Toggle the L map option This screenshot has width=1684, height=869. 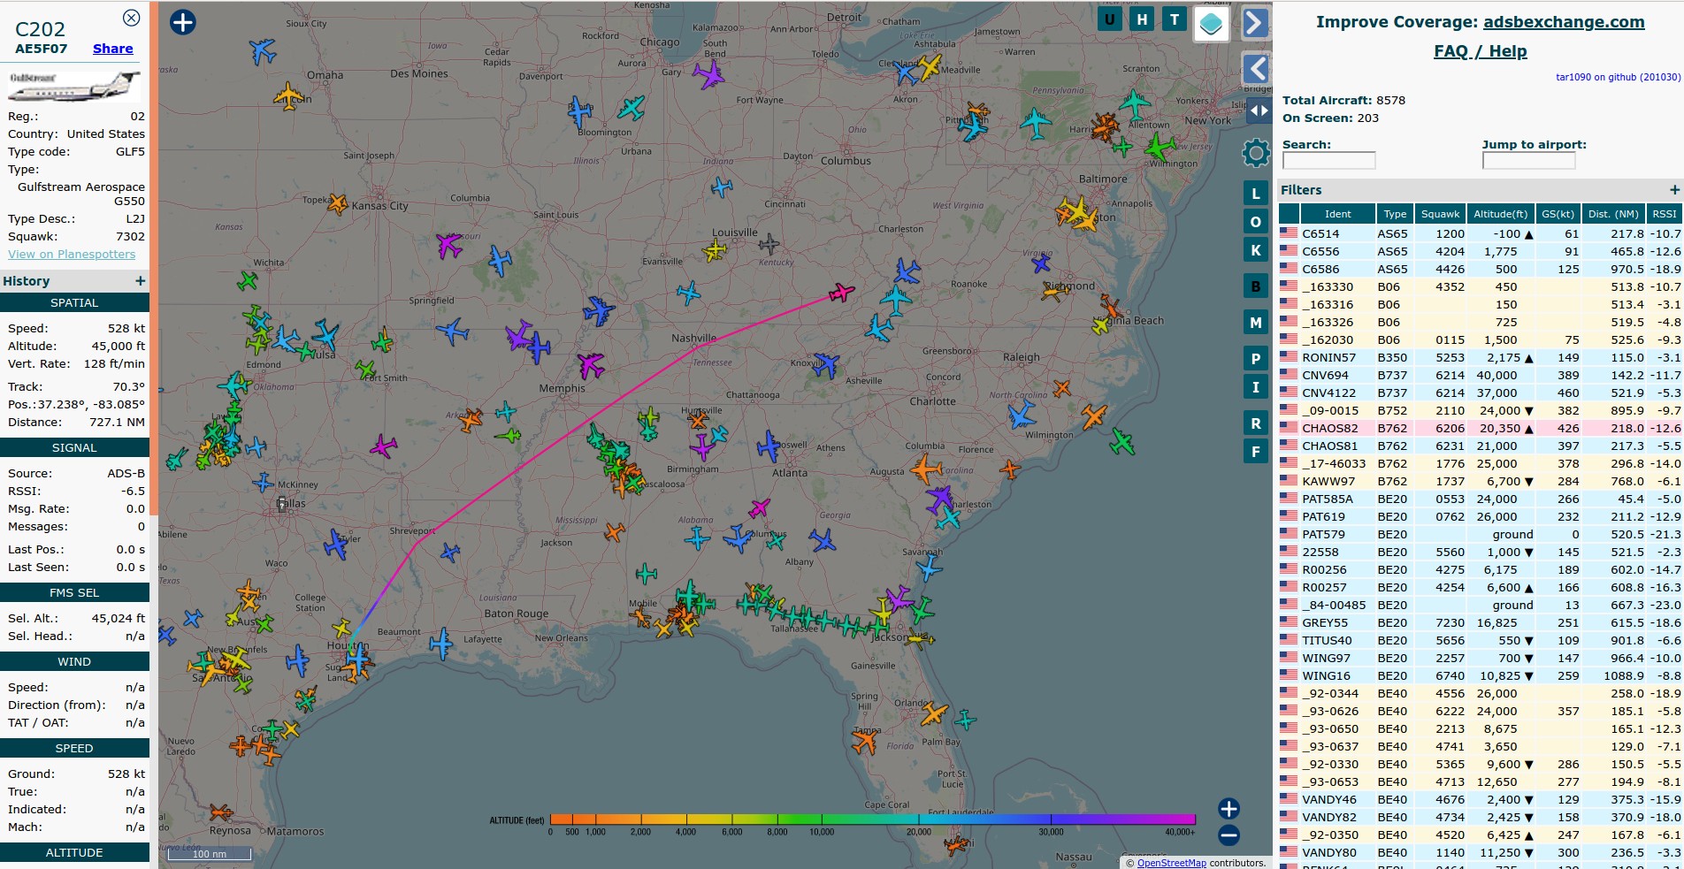point(1256,194)
